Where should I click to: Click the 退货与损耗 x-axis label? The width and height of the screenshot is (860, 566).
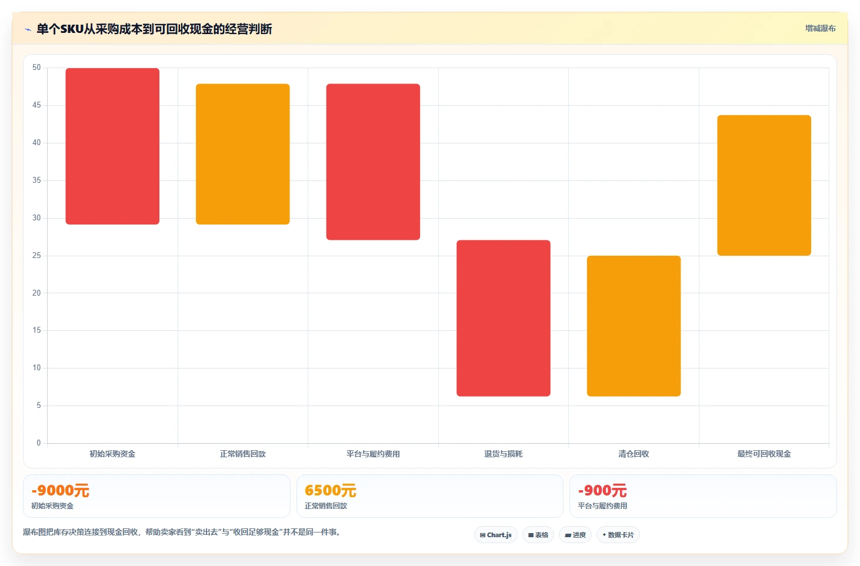click(x=504, y=454)
